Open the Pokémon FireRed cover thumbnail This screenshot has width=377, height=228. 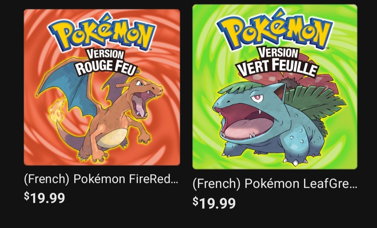(x=102, y=87)
